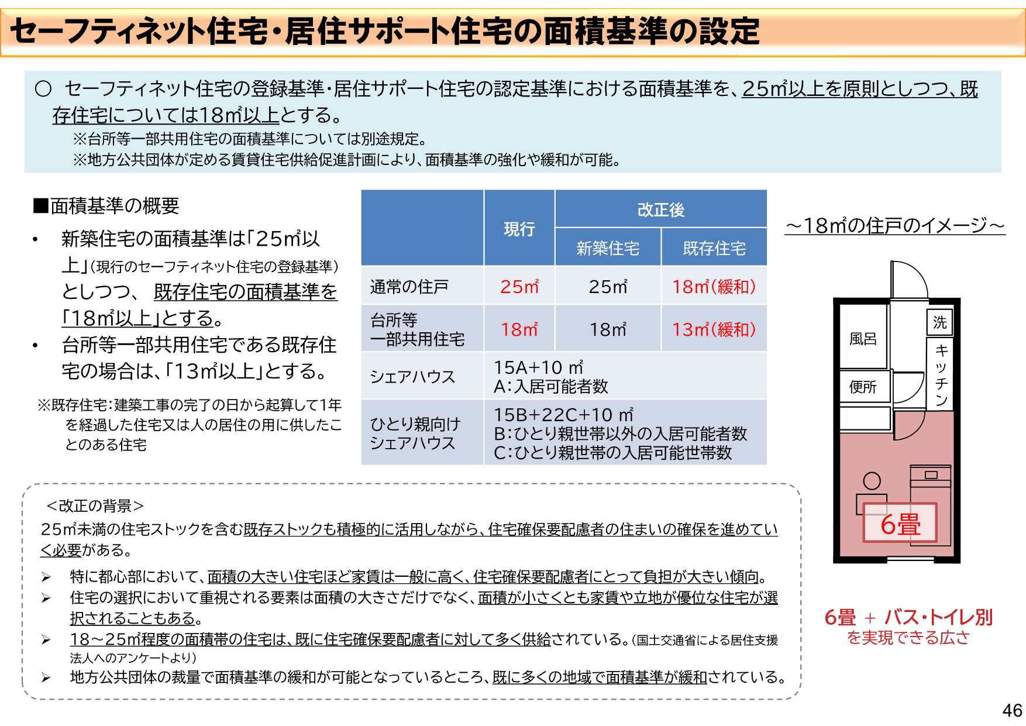Click the underlined ～18㎡の住戸のイメージ～ heading
The width and height of the screenshot is (1026, 726).
coord(895,226)
